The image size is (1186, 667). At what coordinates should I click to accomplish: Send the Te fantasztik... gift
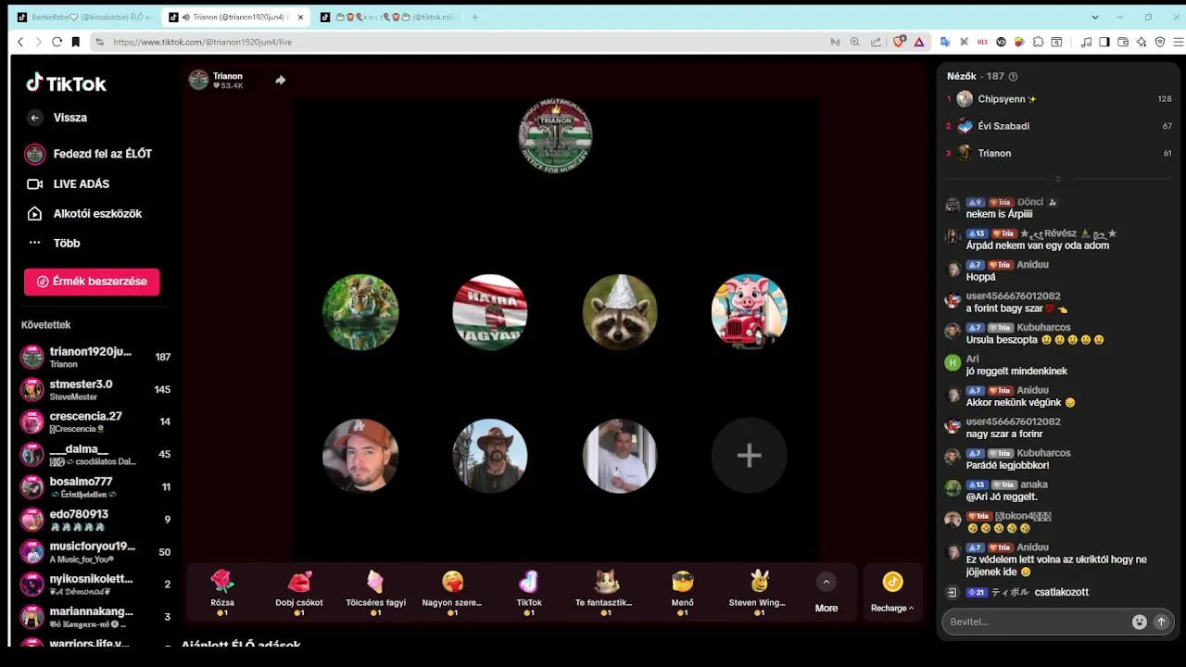coord(604,592)
